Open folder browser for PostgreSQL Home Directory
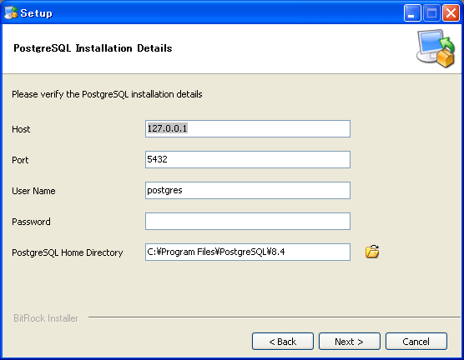464x360 pixels. tap(372, 252)
